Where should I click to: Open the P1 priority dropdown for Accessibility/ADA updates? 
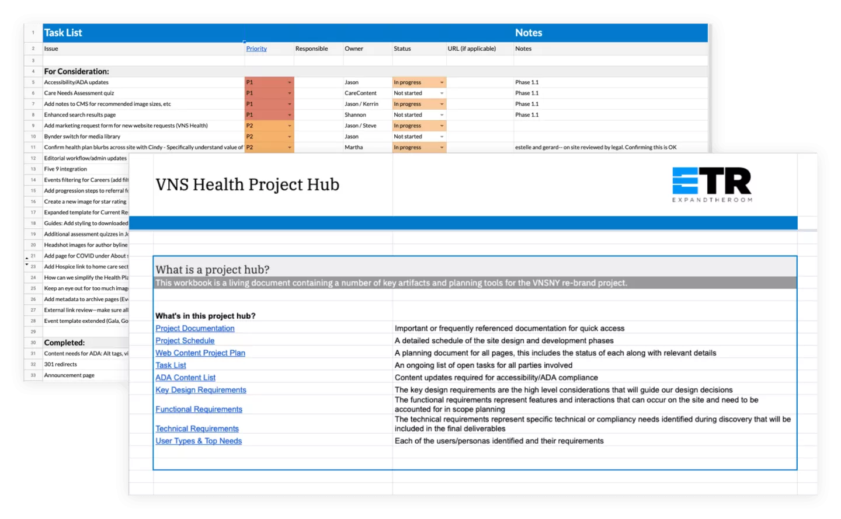(289, 82)
